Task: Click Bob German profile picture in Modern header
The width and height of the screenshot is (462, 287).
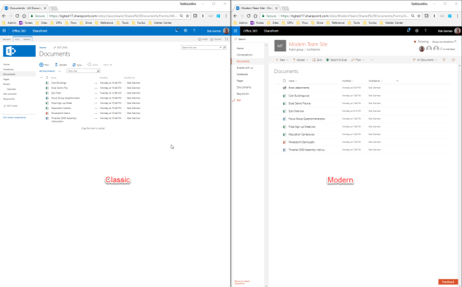Action: coord(457,30)
